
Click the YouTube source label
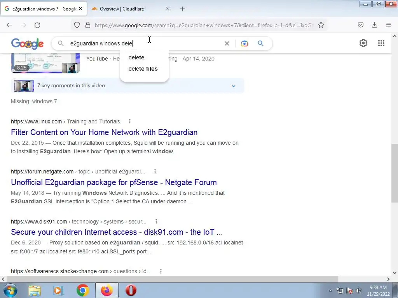click(97, 59)
